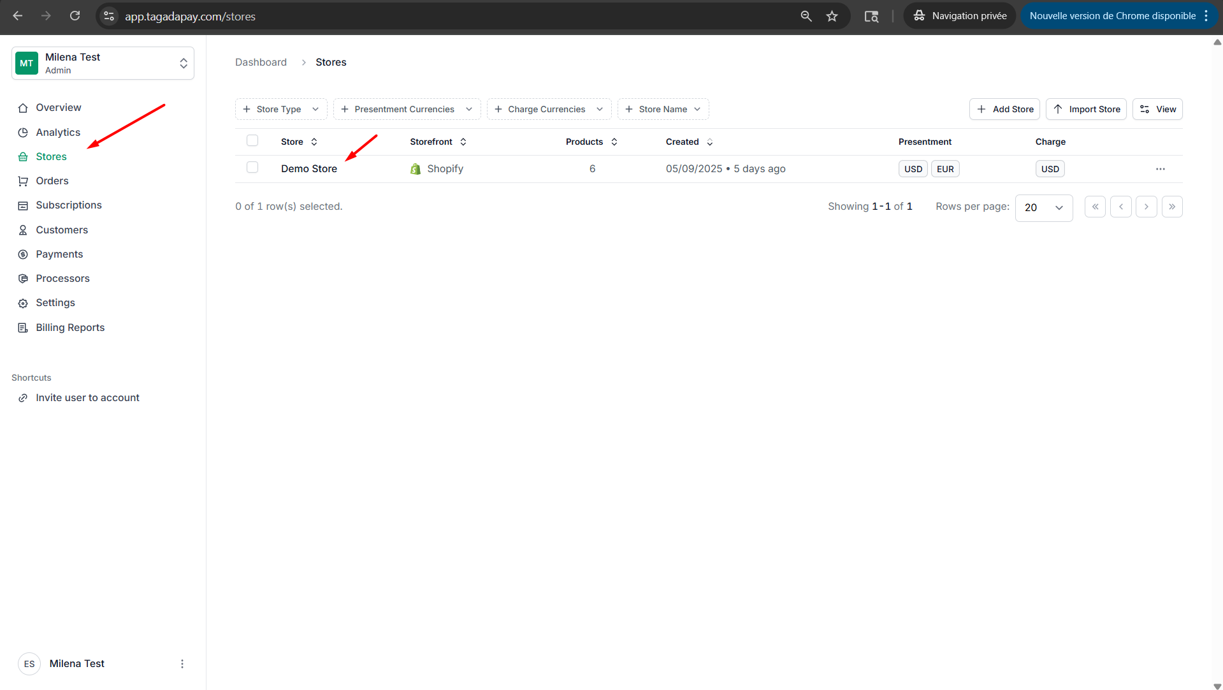Select all rows with header checkbox
Screen dimensions: 1223x690
[x=252, y=140]
